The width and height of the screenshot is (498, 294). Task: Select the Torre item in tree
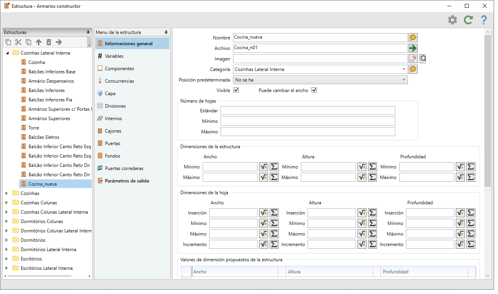click(34, 128)
